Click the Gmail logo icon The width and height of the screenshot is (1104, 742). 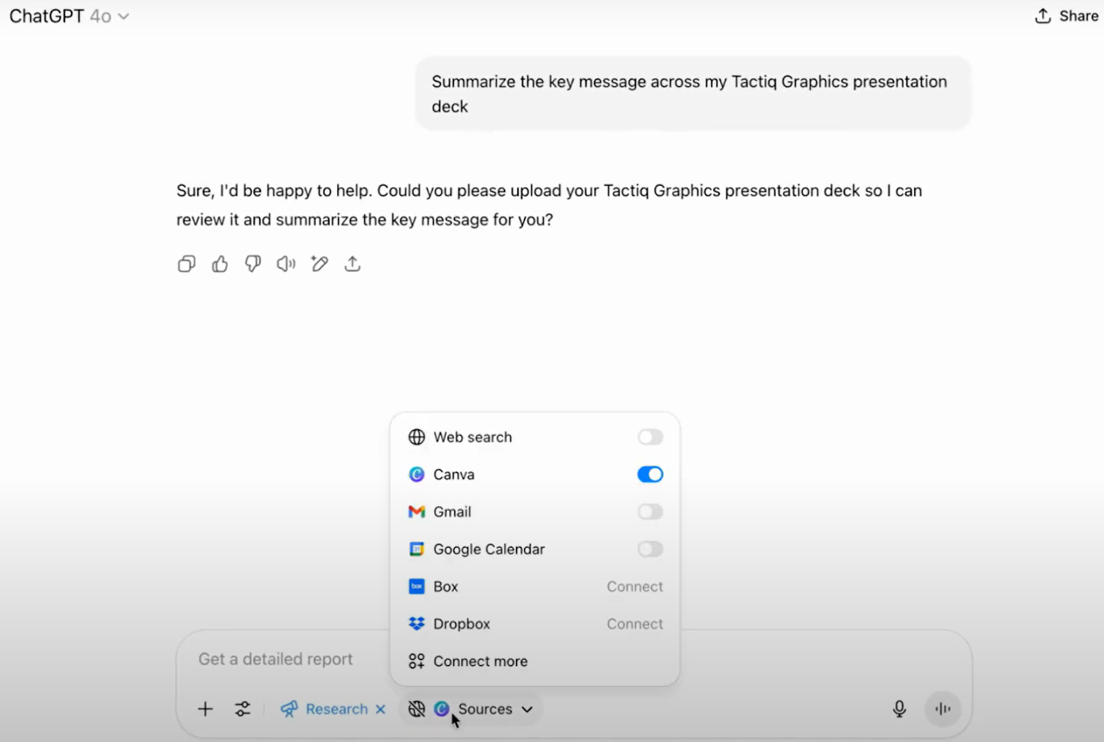click(x=417, y=511)
